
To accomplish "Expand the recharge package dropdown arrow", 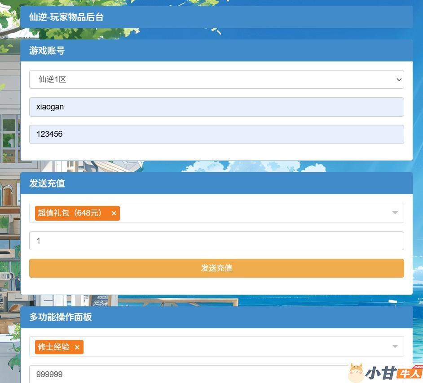I will (395, 213).
